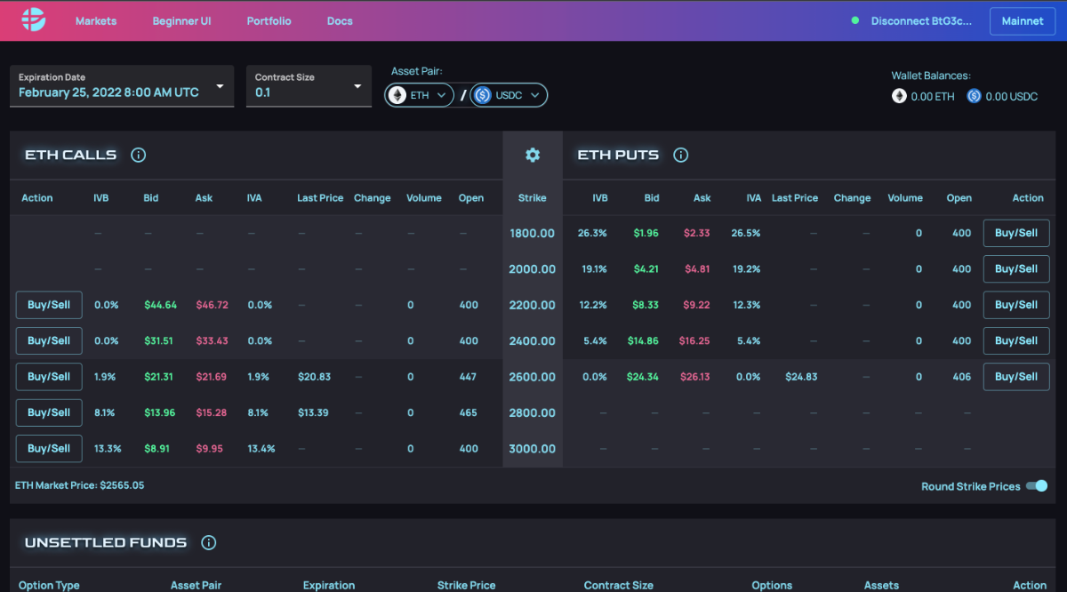Click Buy/Sell for 2200.00 strike call
1067x592 pixels.
pyautogui.click(x=49, y=305)
